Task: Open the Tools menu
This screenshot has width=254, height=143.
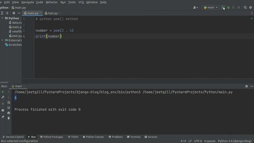Action: (x=72, y=2)
